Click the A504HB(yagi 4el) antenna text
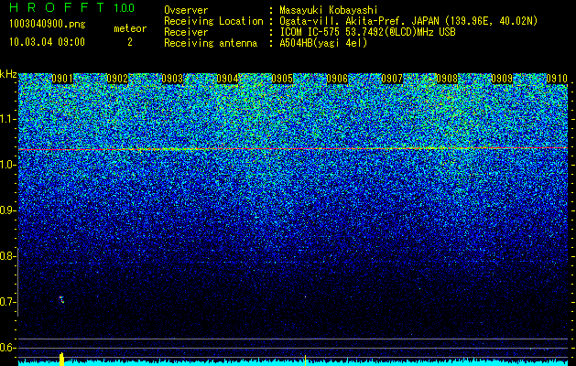The width and height of the screenshot is (576, 366). tap(323, 43)
